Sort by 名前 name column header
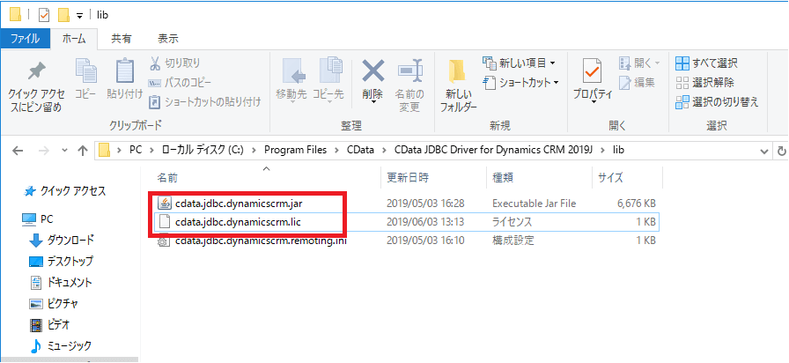 267,177
